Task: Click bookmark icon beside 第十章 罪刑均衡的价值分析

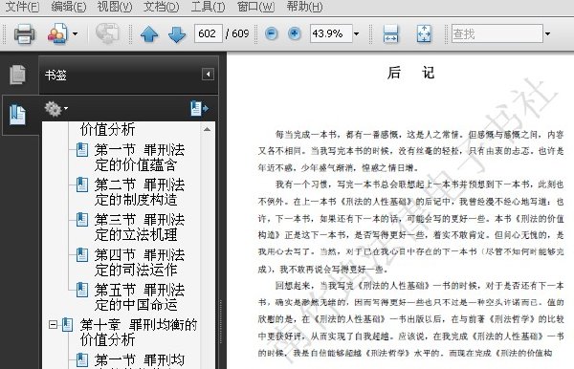Action: (68, 325)
